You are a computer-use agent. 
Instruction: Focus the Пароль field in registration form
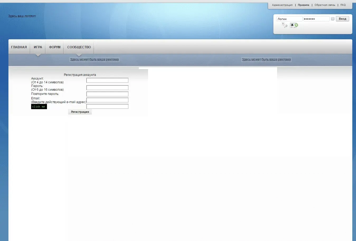click(x=107, y=88)
